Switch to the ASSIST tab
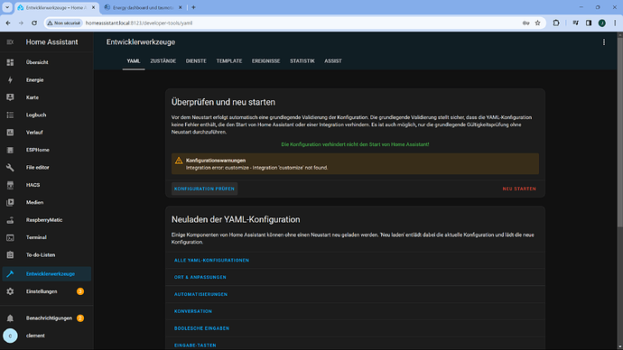The width and height of the screenshot is (623, 350). click(333, 61)
